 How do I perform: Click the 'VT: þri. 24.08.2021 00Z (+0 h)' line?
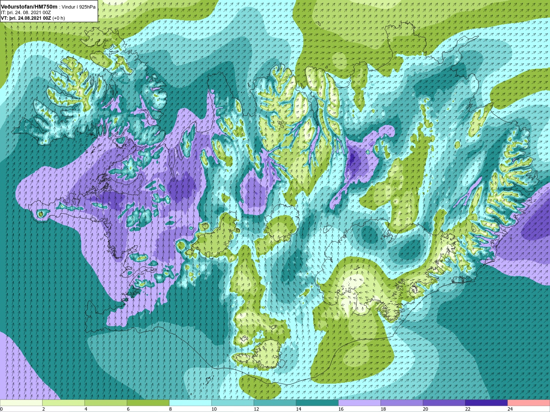pyautogui.click(x=33, y=18)
